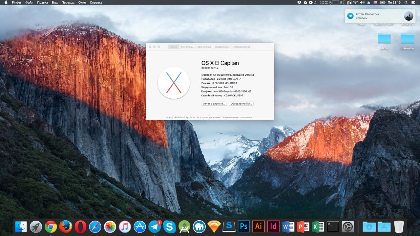Image resolution: width=420 pixels, height=236 pixels.
Task: Launch Launchpad rocket icon in Dock
Action: [36, 226]
